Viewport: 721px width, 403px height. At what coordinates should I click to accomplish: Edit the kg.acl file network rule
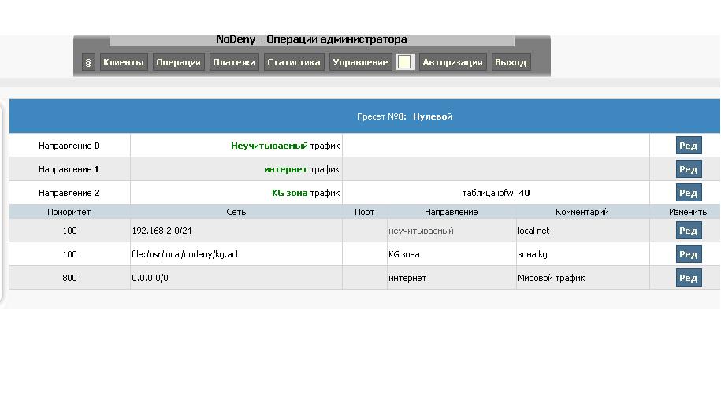688,254
